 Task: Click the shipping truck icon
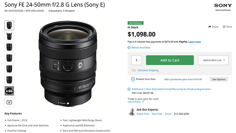click(x=134, y=70)
